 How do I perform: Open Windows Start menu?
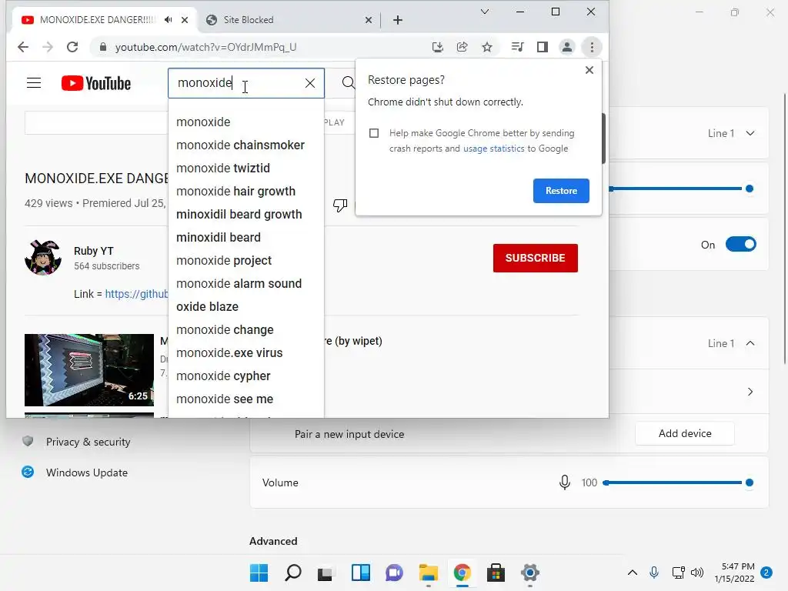259,573
